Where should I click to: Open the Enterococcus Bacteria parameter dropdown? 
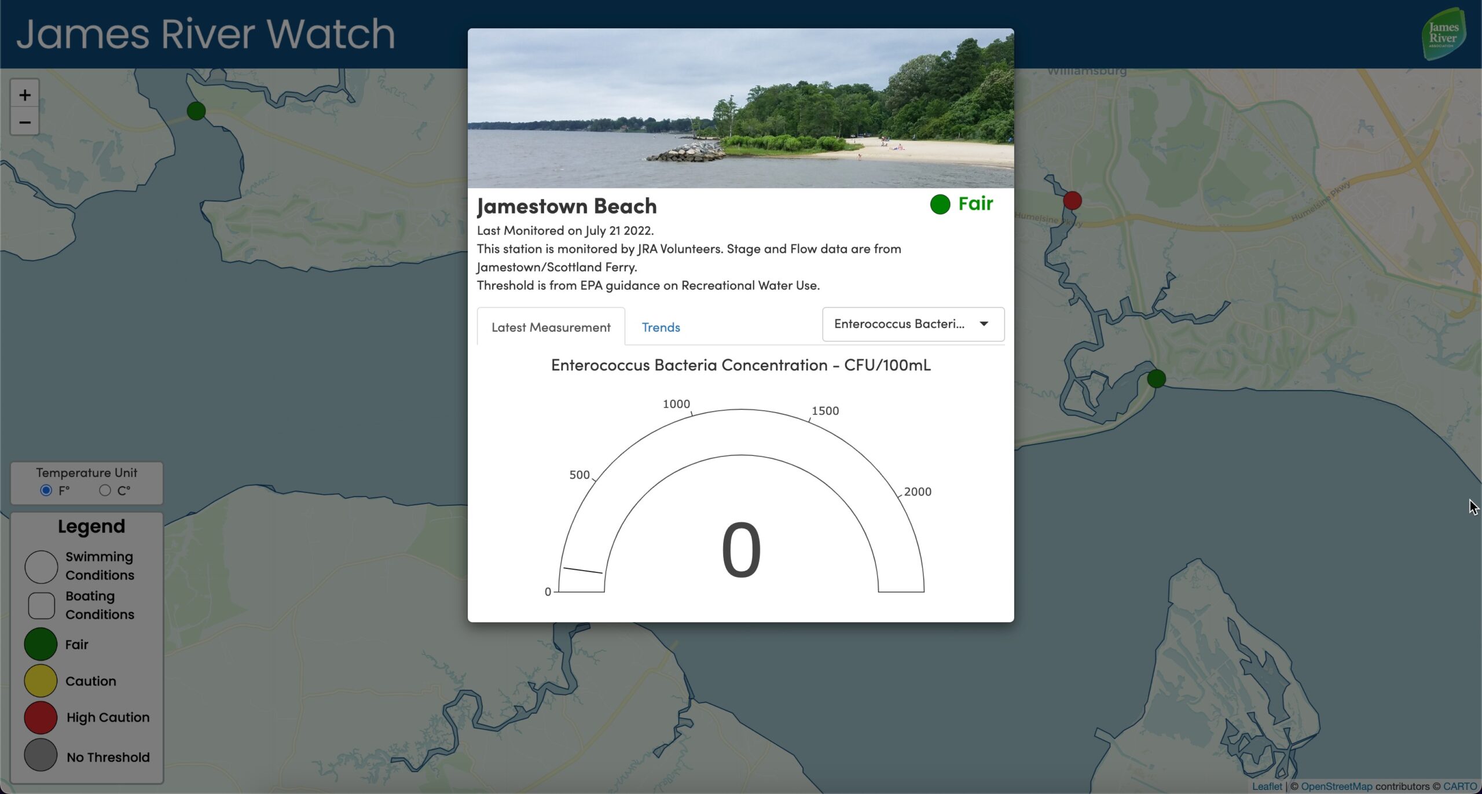pos(899,324)
